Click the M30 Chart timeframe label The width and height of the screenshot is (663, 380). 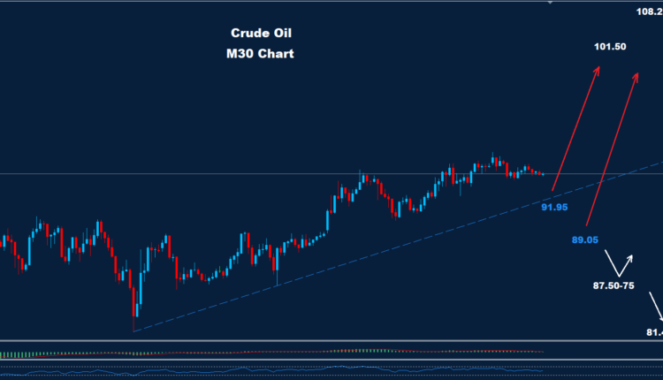tap(261, 54)
